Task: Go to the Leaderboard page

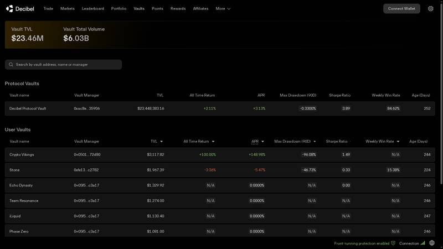Action: (93, 9)
